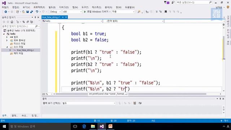Click the Quick Launch (Ctrl+Q) search box
The height and width of the screenshot is (130, 231).
(194, 3)
